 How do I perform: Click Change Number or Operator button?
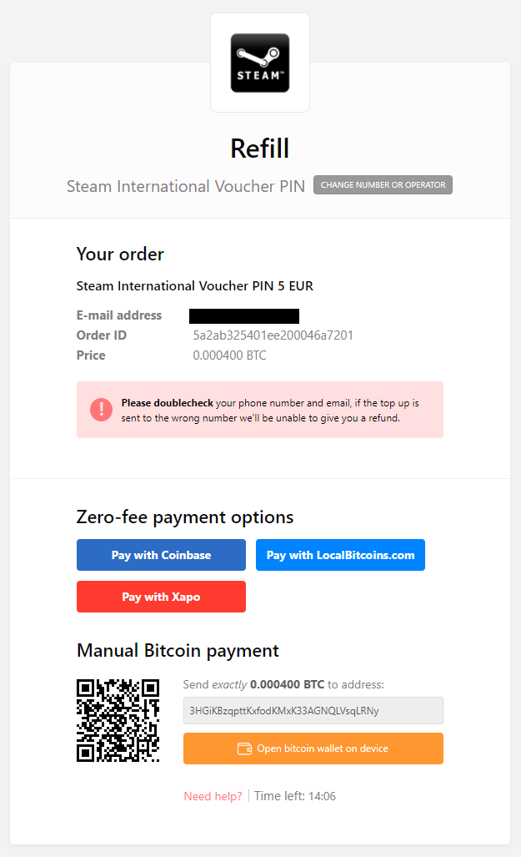383,184
